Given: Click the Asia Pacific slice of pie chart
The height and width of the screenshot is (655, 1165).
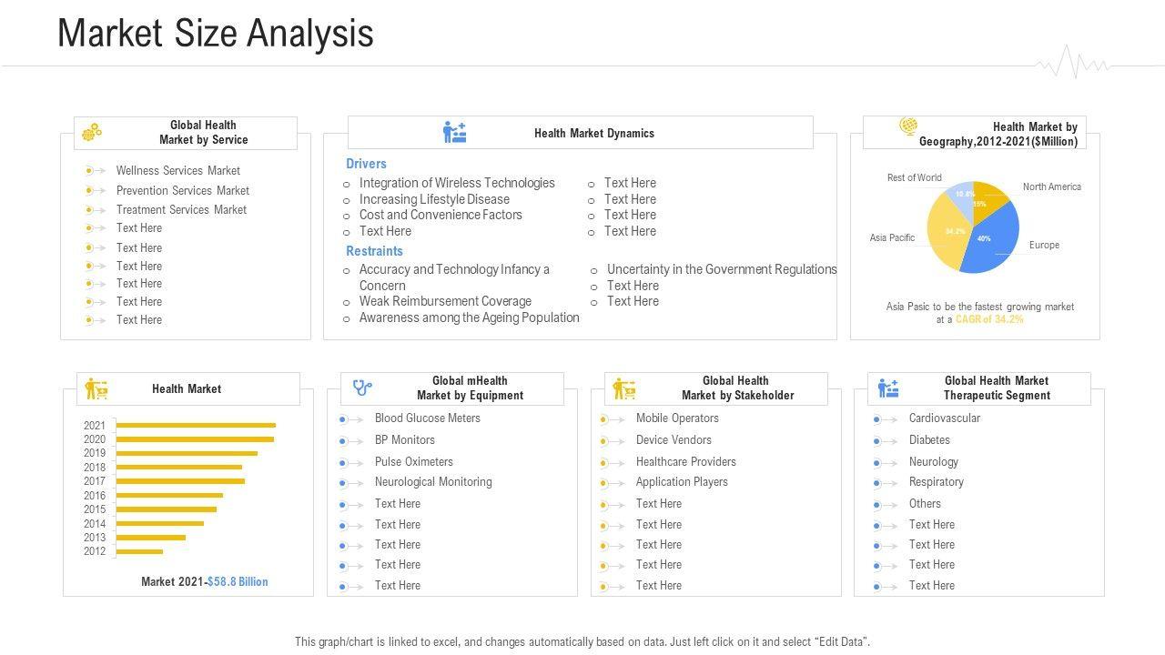Looking at the screenshot, I should point(949,237).
